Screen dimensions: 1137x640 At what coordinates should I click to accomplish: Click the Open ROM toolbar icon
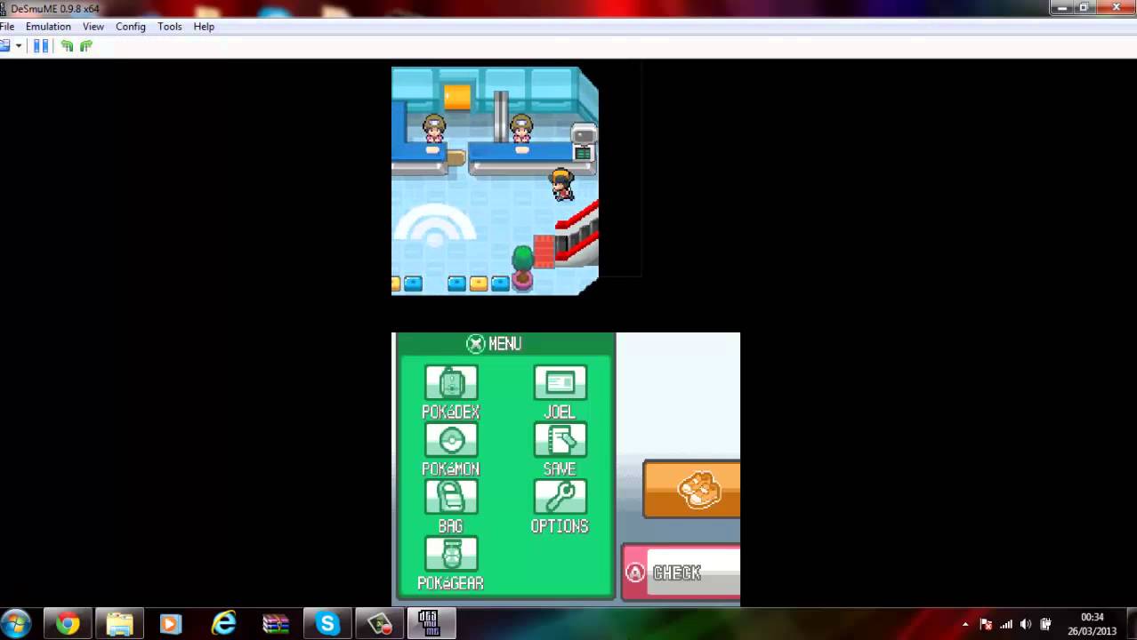pos(4,46)
